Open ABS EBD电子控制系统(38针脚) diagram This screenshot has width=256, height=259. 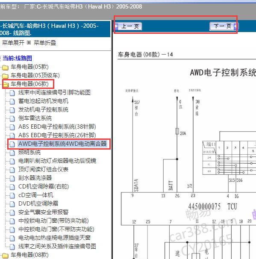click(x=57, y=127)
